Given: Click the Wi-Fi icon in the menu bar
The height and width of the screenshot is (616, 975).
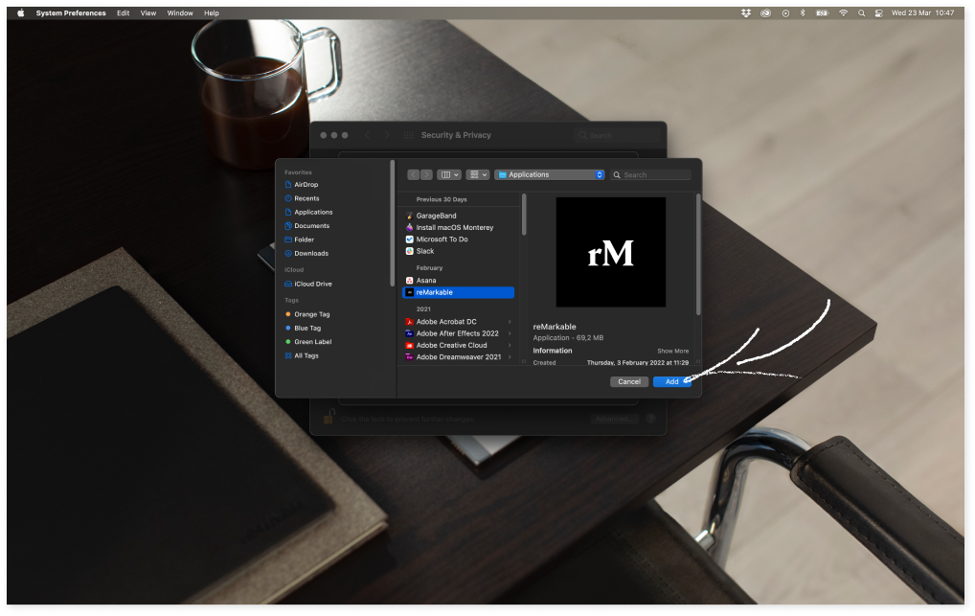Looking at the screenshot, I should point(843,13).
